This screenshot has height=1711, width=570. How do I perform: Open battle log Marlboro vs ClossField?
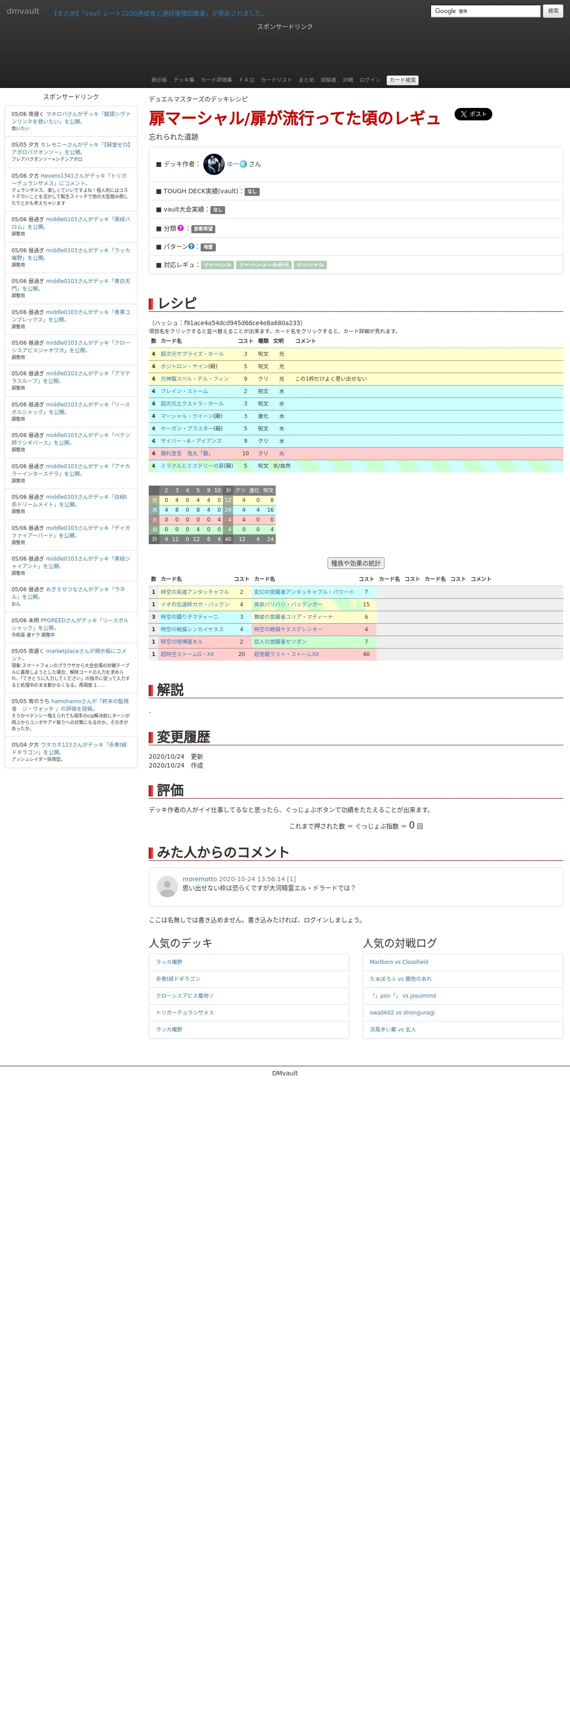click(399, 962)
